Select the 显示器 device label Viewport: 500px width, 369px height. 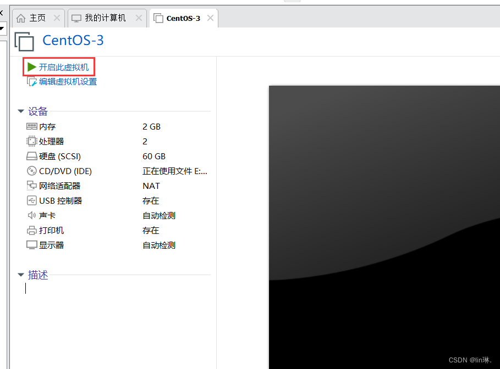[51, 245]
